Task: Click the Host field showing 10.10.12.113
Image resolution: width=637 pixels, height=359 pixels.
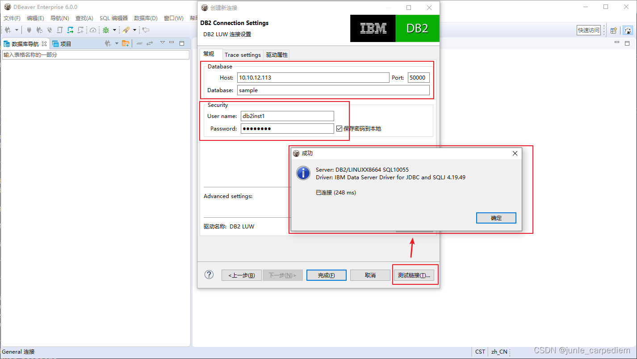Action: (x=313, y=77)
